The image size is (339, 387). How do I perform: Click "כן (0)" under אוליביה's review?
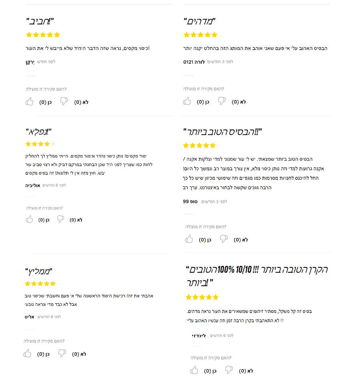coord(44,220)
